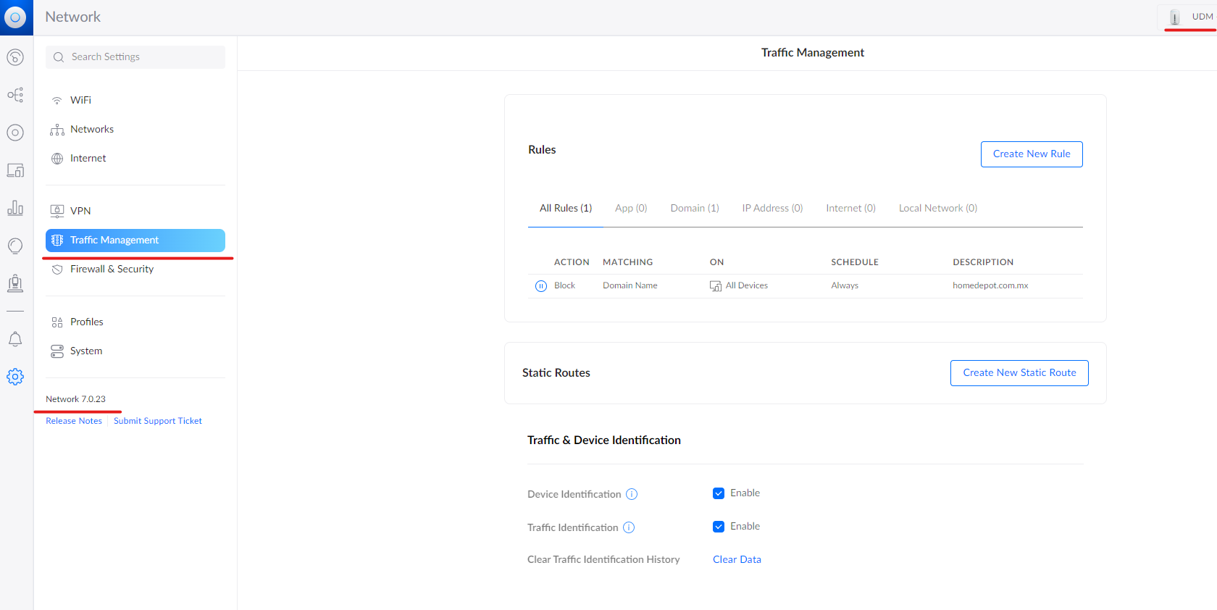Open the Firewall & Security settings
Viewport: 1217px width, 610px height.
pos(112,269)
